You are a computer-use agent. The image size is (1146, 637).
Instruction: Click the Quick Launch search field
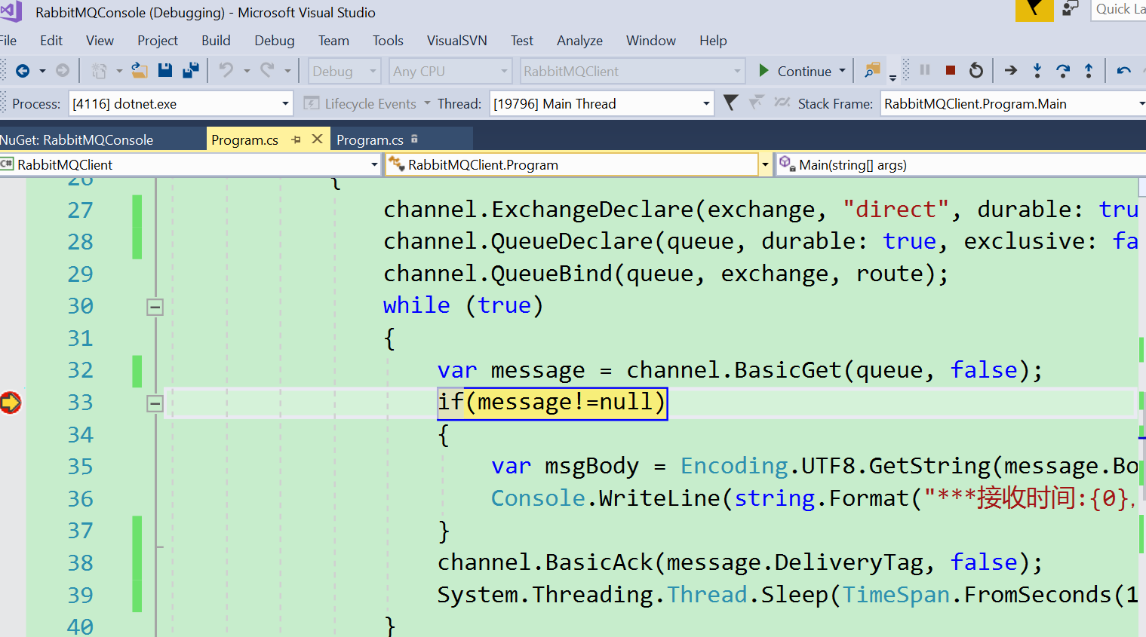pos(1120,10)
